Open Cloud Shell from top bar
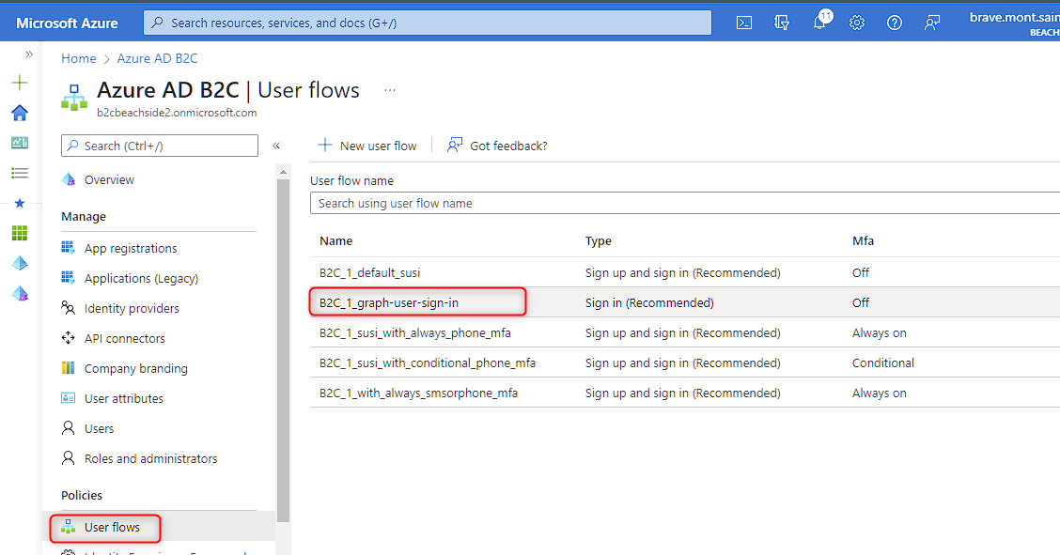1060x555 pixels. pos(743,23)
